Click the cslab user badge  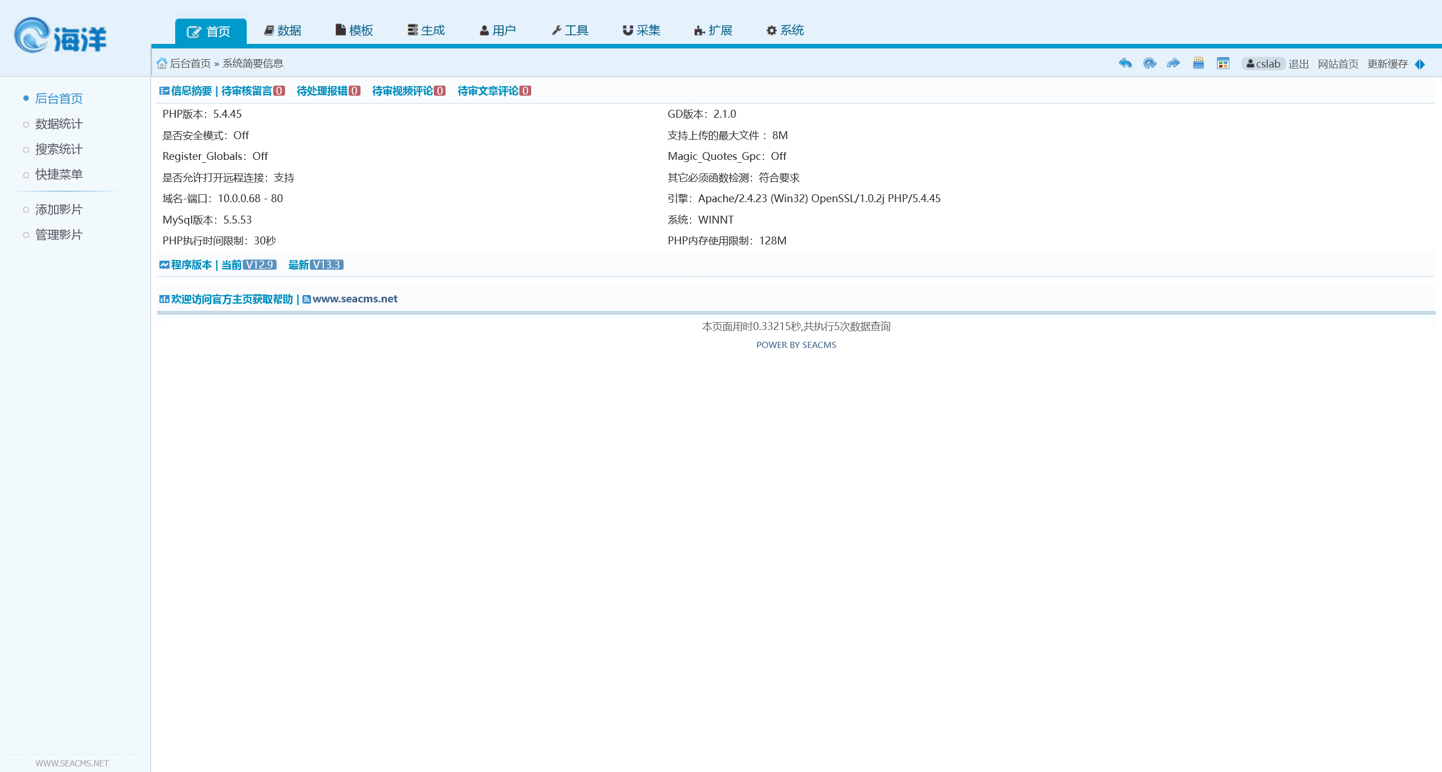click(1263, 64)
